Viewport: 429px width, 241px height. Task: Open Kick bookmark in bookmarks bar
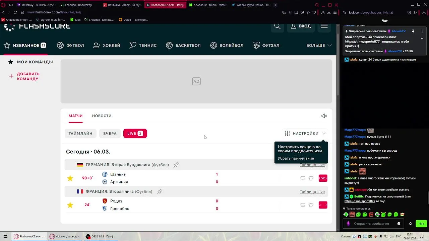tap(75, 20)
